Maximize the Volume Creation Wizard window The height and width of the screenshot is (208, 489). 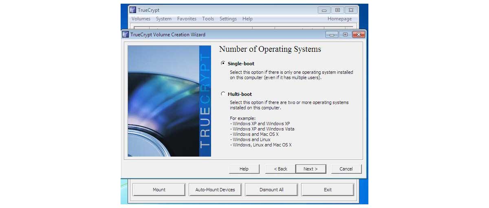(345, 35)
